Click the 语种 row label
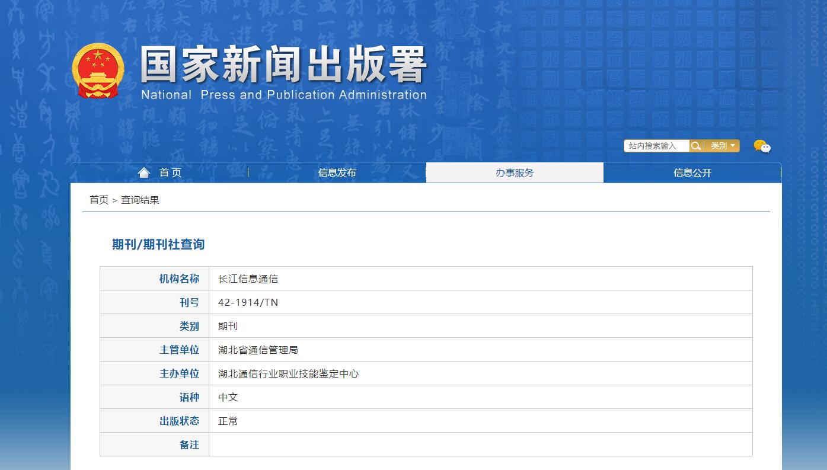This screenshot has height=470, width=827. pos(189,397)
